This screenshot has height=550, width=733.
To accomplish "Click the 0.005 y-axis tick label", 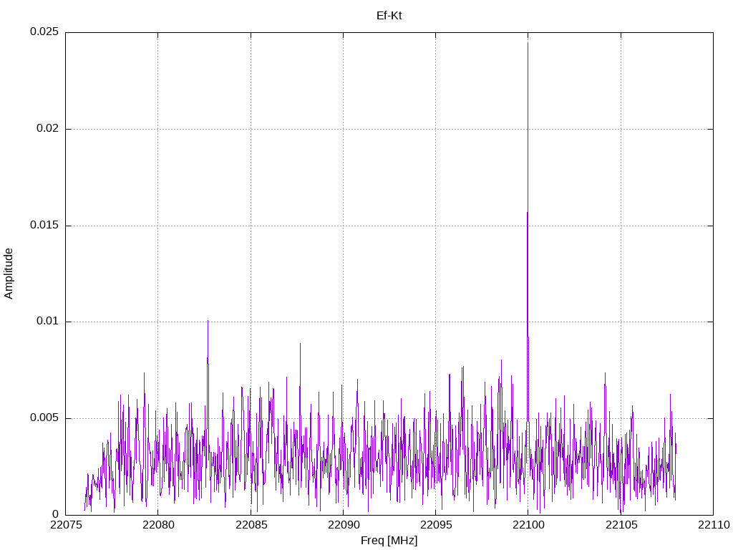I will click(44, 418).
